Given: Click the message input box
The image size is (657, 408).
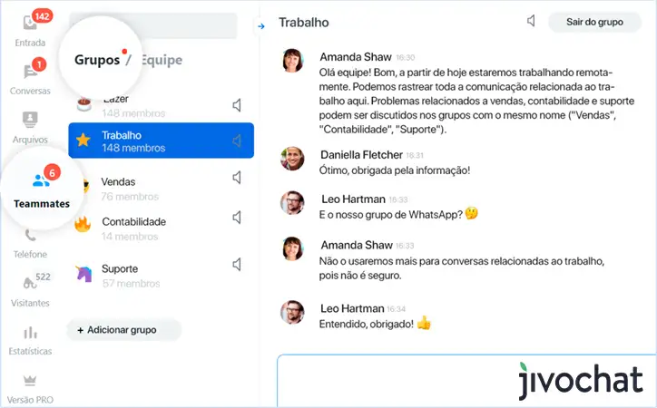Looking at the screenshot, I should tap(466, 381).
